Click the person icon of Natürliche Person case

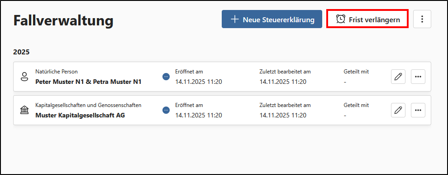coord(24,77)
